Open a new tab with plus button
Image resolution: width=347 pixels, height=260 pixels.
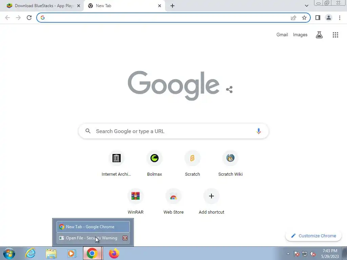point(172,6)
